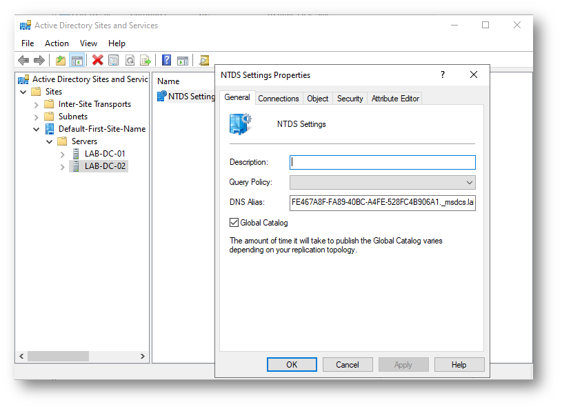The image size is (562, 409).
Task: Click the OK button
Action: [x=292, y=365]
